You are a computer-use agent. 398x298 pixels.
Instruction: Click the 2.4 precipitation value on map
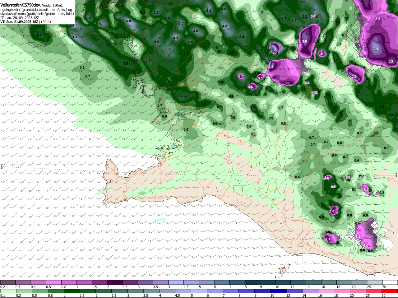[x=253, y=108]
